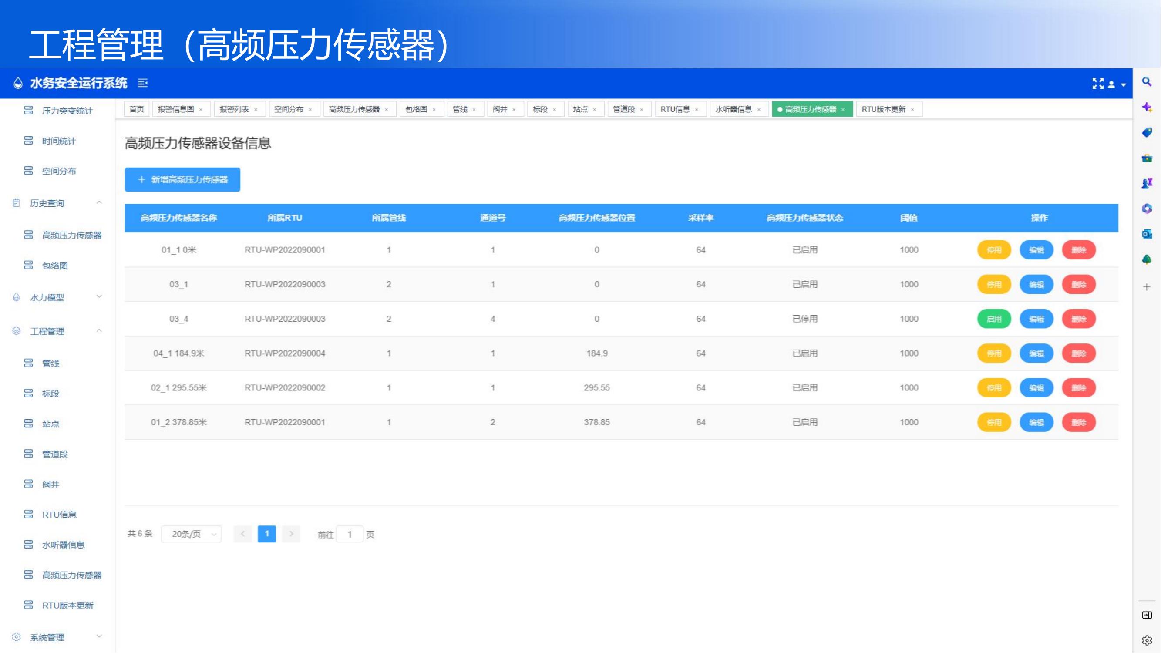Screen dimensions: 1161x653
Task: Click the shopping tag icon in sidebar
Action: click(1147, 132)
